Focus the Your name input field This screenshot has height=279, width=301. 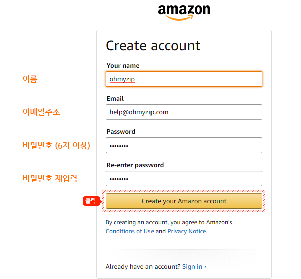tap(184, 79)
